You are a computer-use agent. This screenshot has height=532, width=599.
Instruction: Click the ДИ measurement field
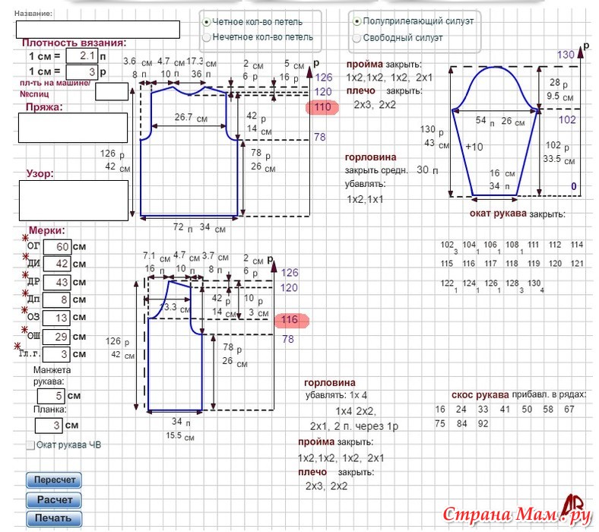pyautogui.click(x=57, y=264)
